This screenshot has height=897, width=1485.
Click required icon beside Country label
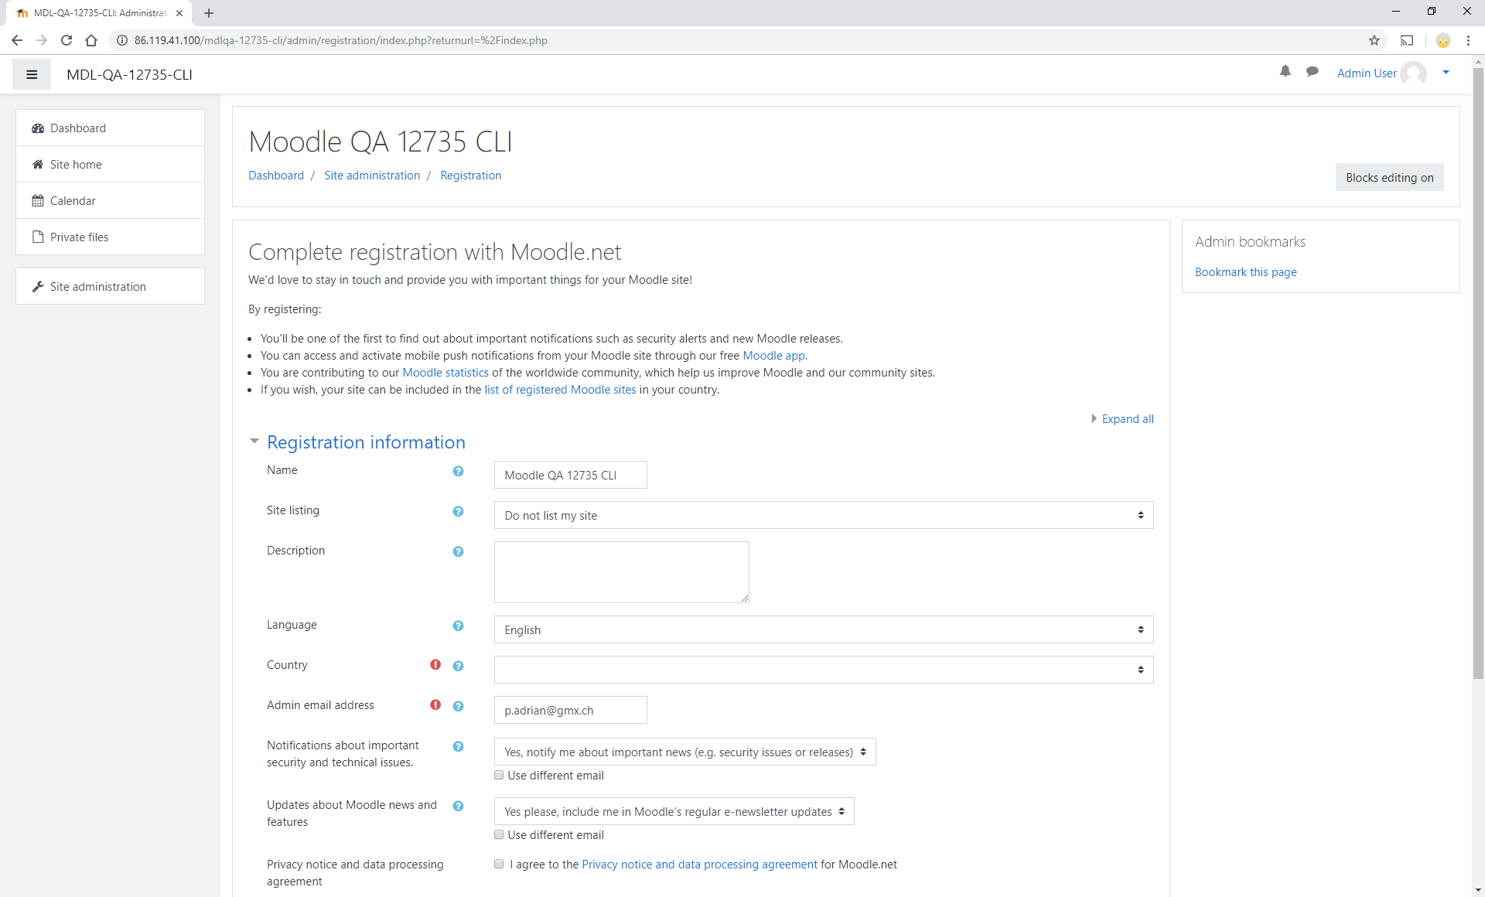point(435,664)
